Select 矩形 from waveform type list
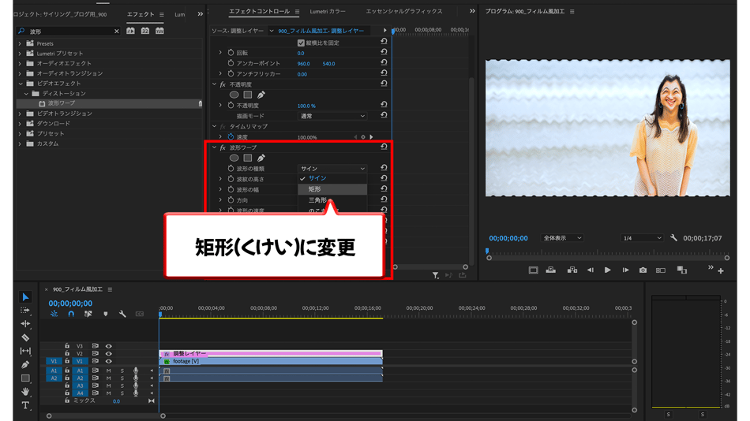Screen dimensions: 750x421 332,189
